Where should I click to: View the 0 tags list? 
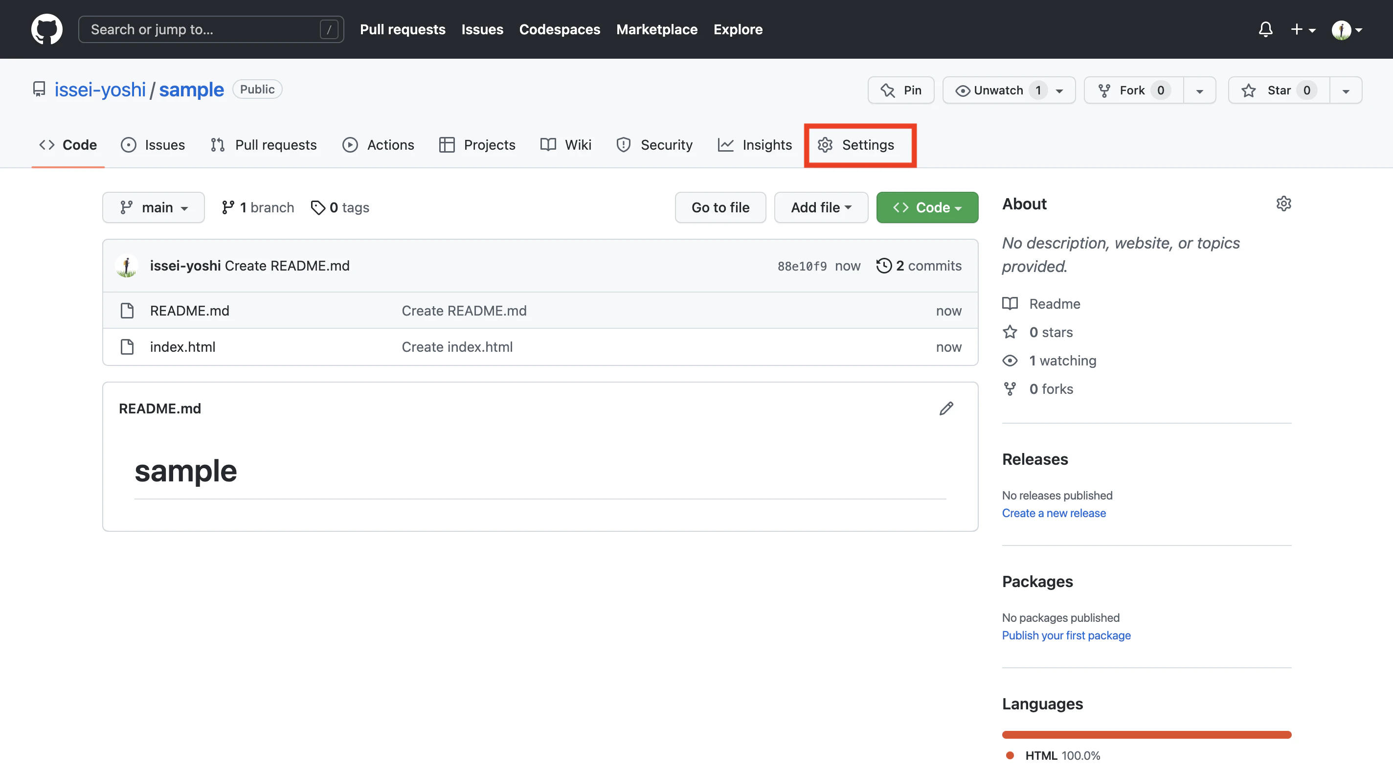click(340, 208)
